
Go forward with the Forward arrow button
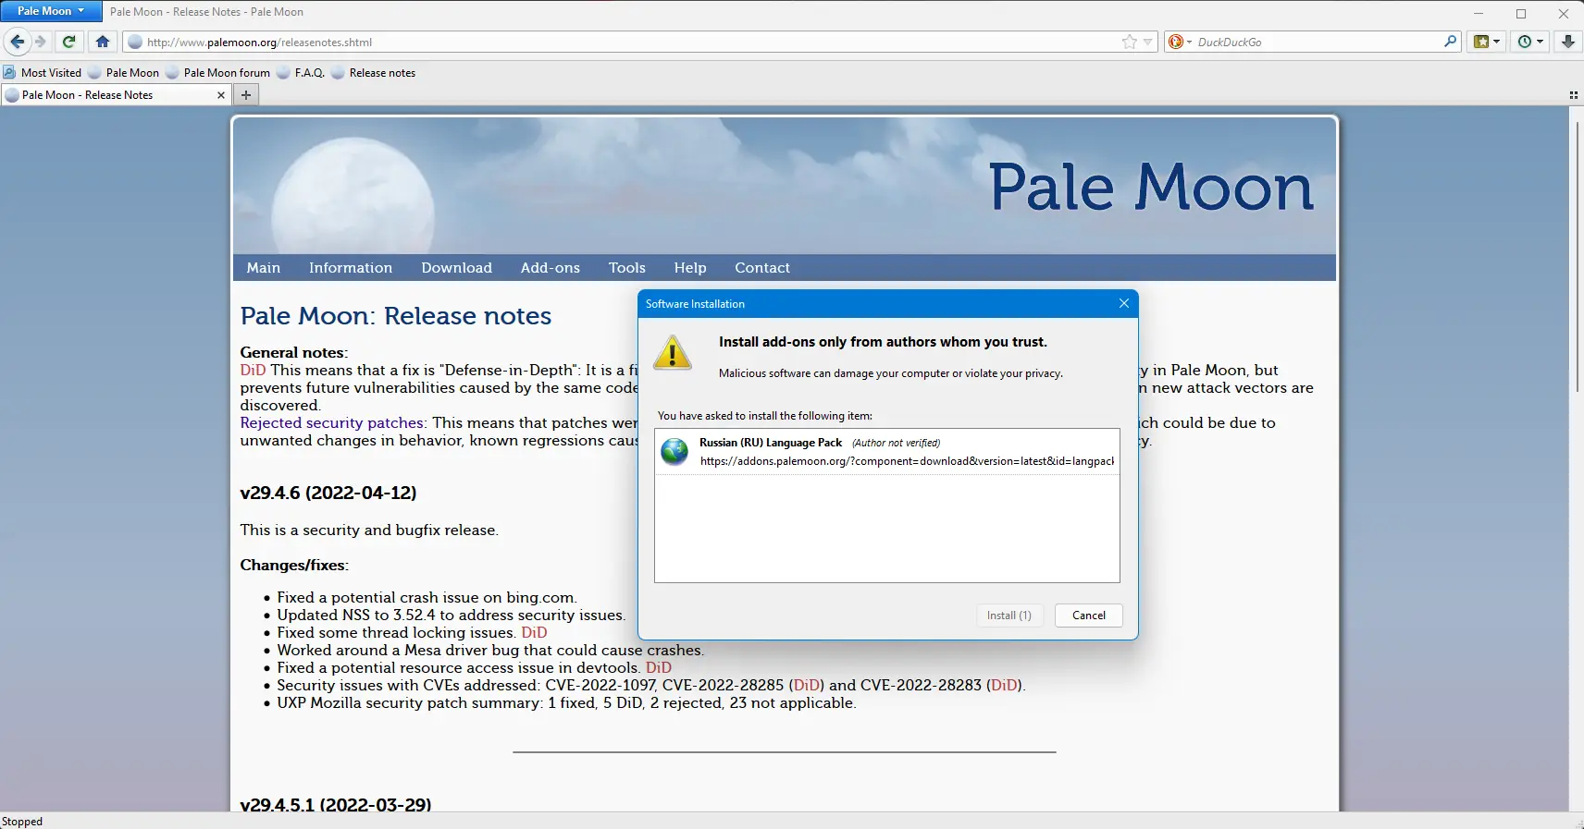coord(40,42)
